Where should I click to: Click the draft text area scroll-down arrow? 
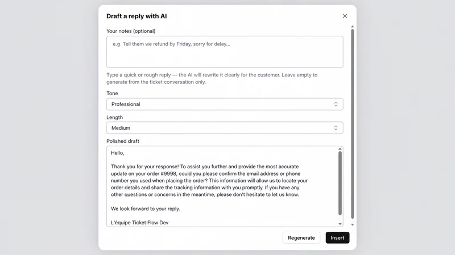pos(340,224)
